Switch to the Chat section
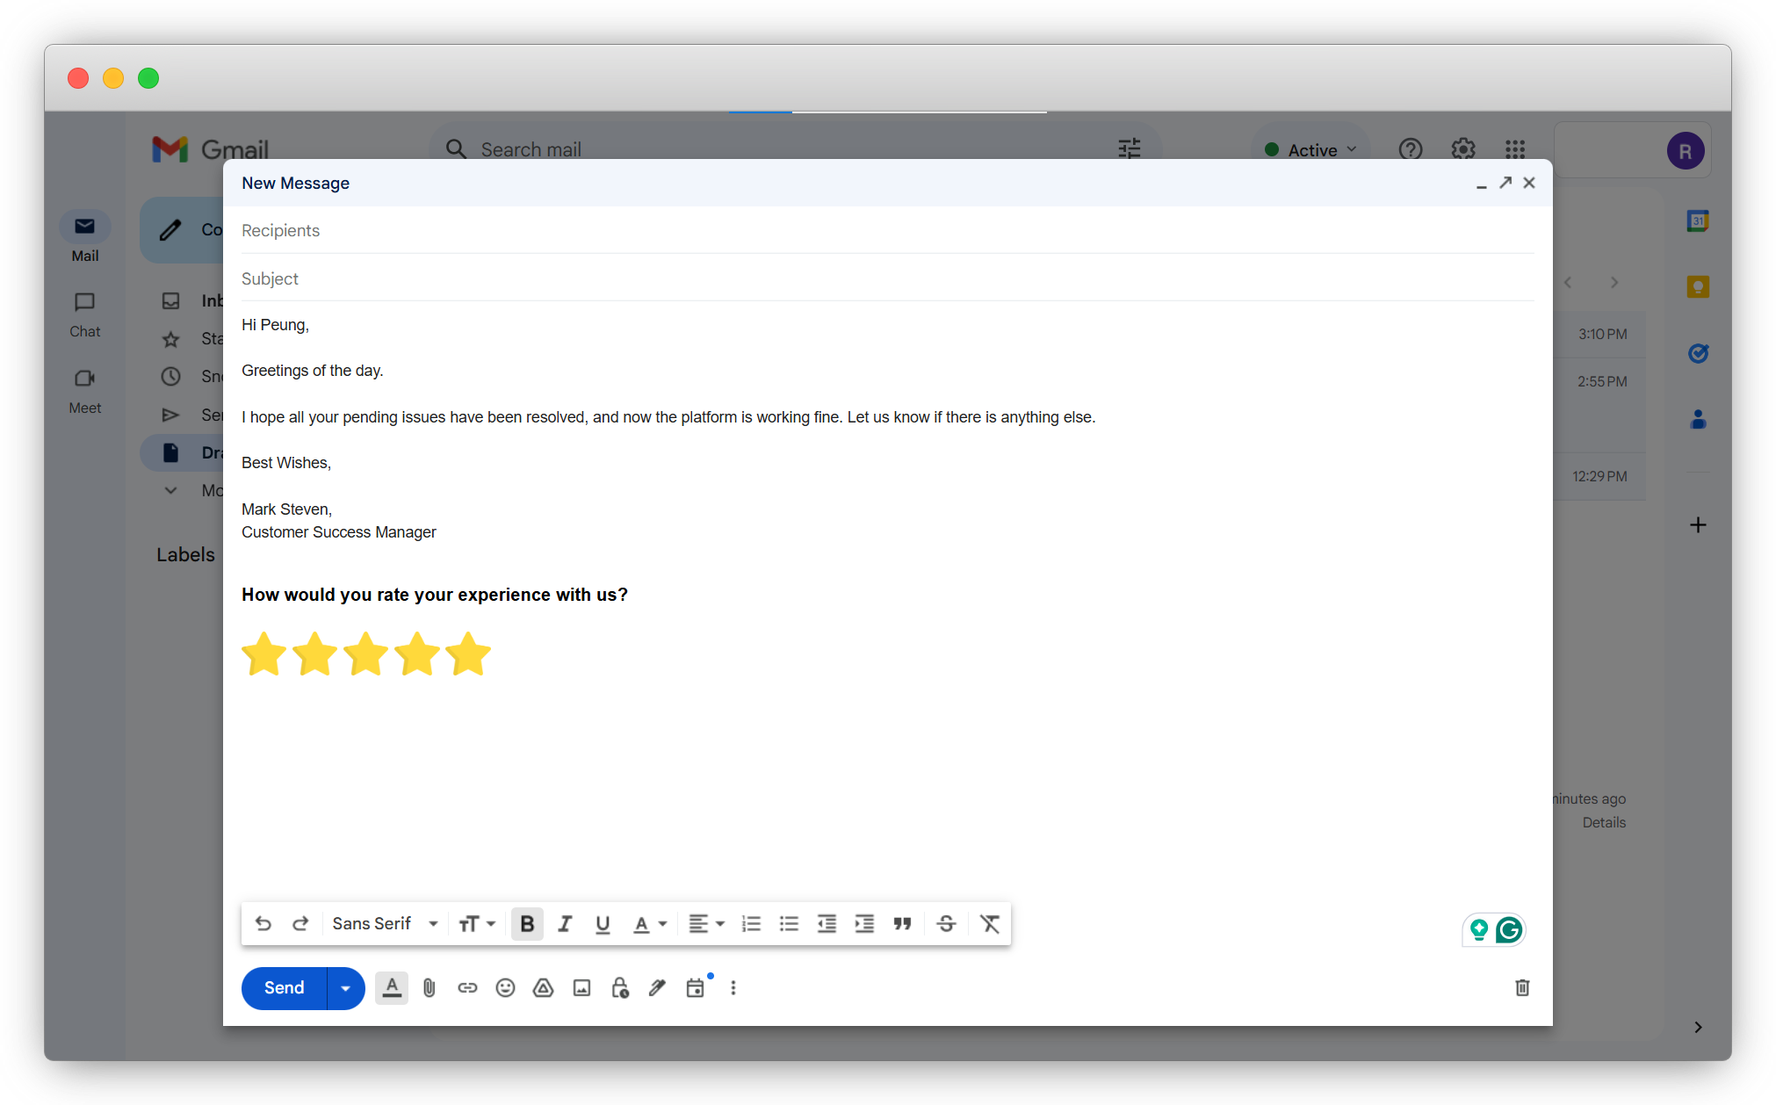Viewport: 1776px width, 1105px height. click(84, 314)
